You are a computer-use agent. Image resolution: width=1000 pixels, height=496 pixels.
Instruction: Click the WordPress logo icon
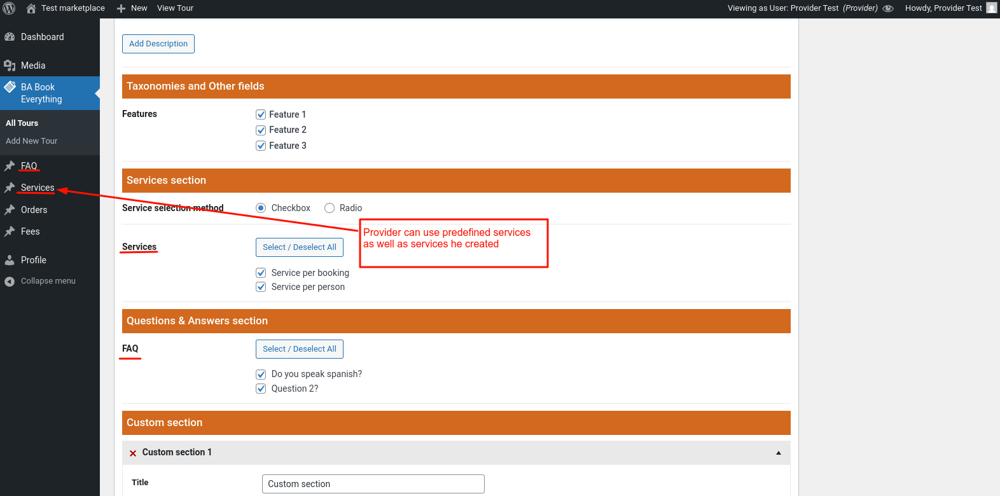click(10, 8)
